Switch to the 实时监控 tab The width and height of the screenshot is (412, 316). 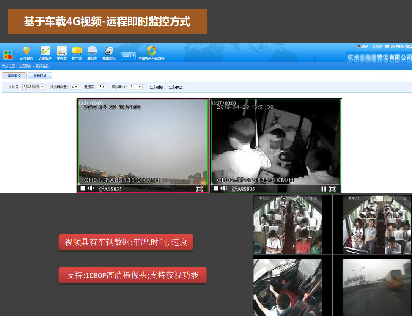coord(14,76)
